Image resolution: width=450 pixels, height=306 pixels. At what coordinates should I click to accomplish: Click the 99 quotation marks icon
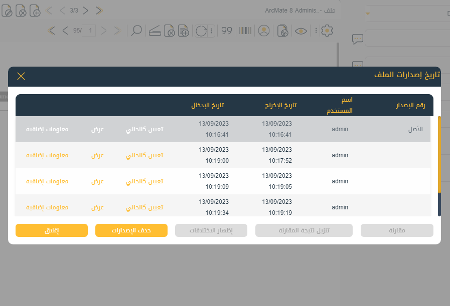pyautogui.click(x=227, y=31)
